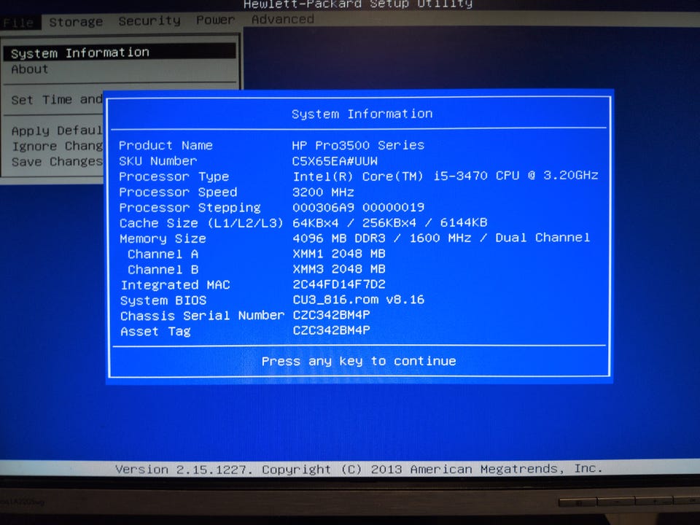Click the Channel A label
700x525 pixels.
163,254
